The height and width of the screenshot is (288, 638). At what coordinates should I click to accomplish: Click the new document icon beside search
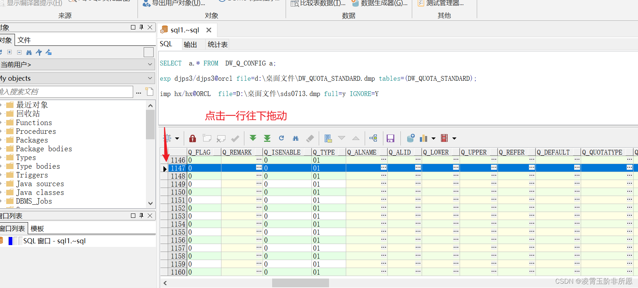150,91
